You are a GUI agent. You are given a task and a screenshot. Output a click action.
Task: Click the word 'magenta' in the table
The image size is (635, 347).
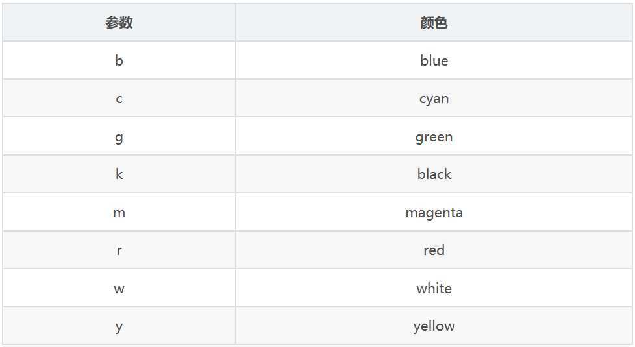(434, 213)
